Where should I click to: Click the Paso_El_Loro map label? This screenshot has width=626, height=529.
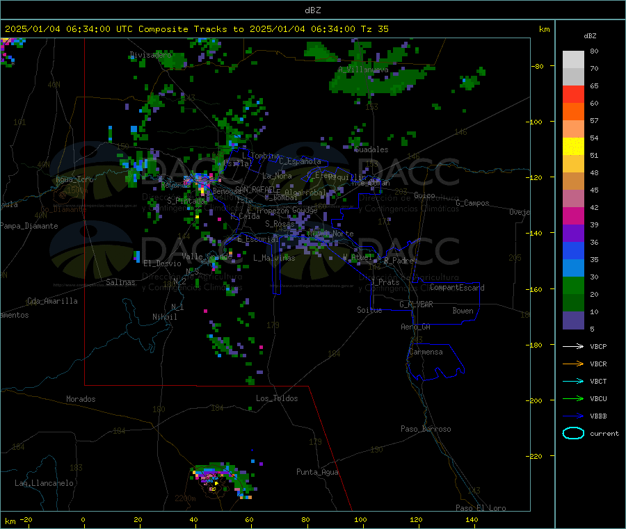(481, 508)
